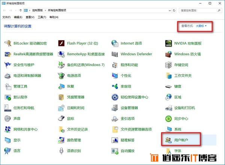Go up one level arrow button
The height and width of the screenshot is (165, 225).
click(21, 11)
